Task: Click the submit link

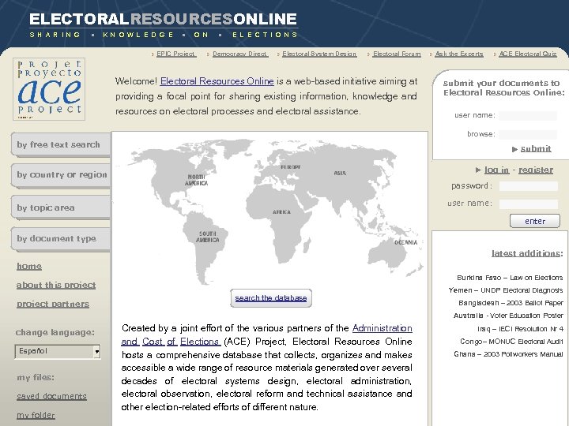Action: coord(536,148)
